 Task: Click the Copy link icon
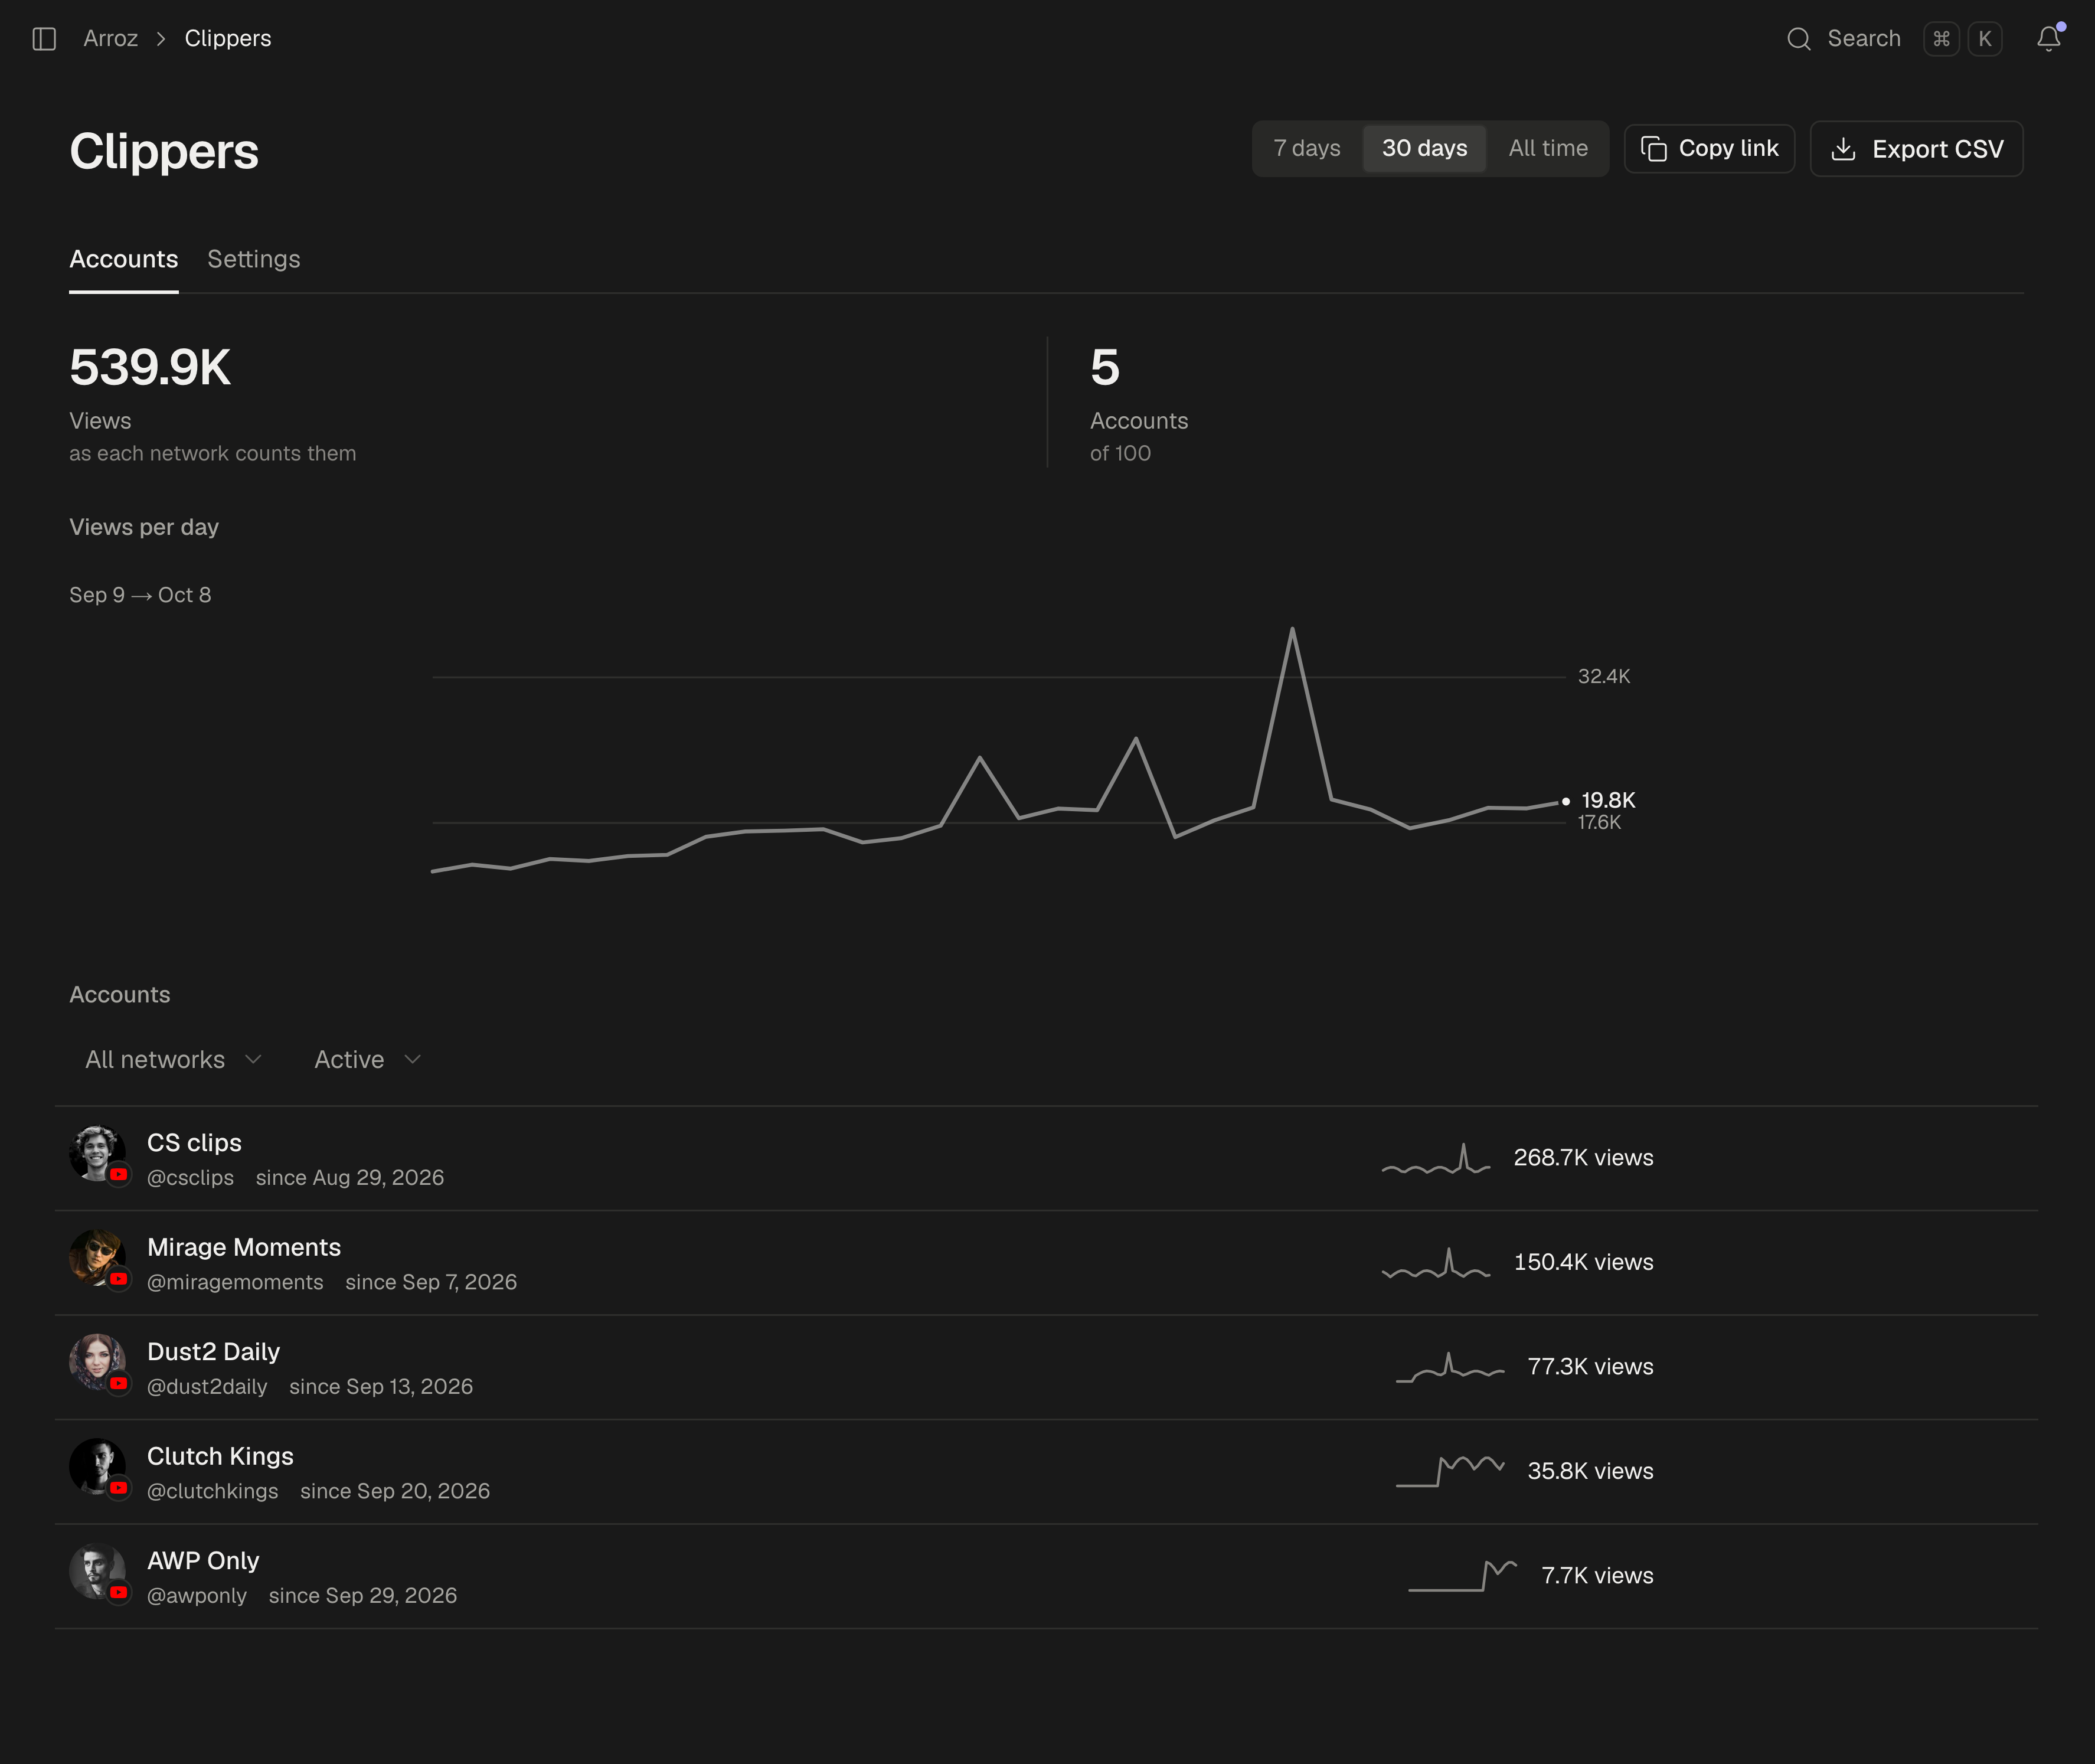point(1653,149)
